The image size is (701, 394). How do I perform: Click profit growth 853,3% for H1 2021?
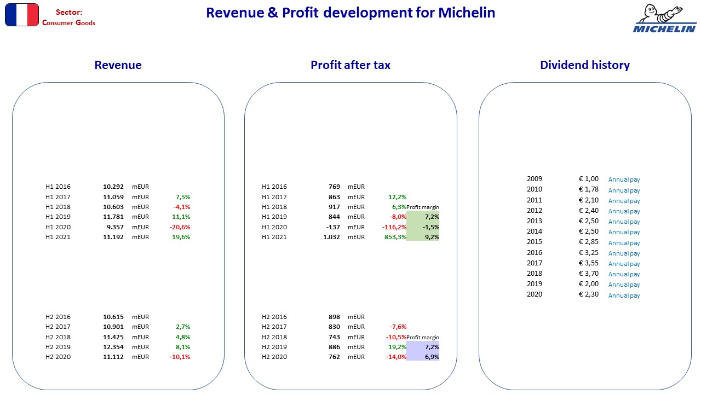396,237
